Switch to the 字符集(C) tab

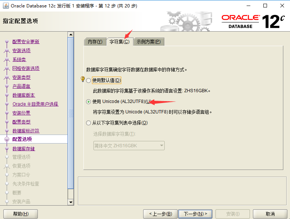[119, 42]
